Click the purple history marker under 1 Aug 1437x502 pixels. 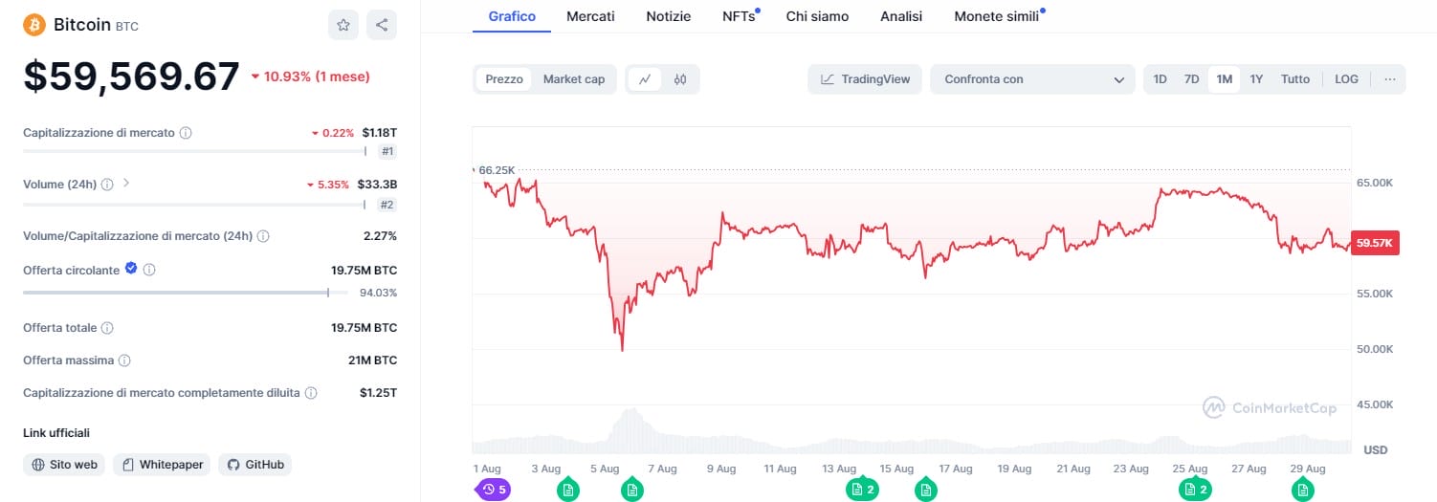[x=493, y=490]
